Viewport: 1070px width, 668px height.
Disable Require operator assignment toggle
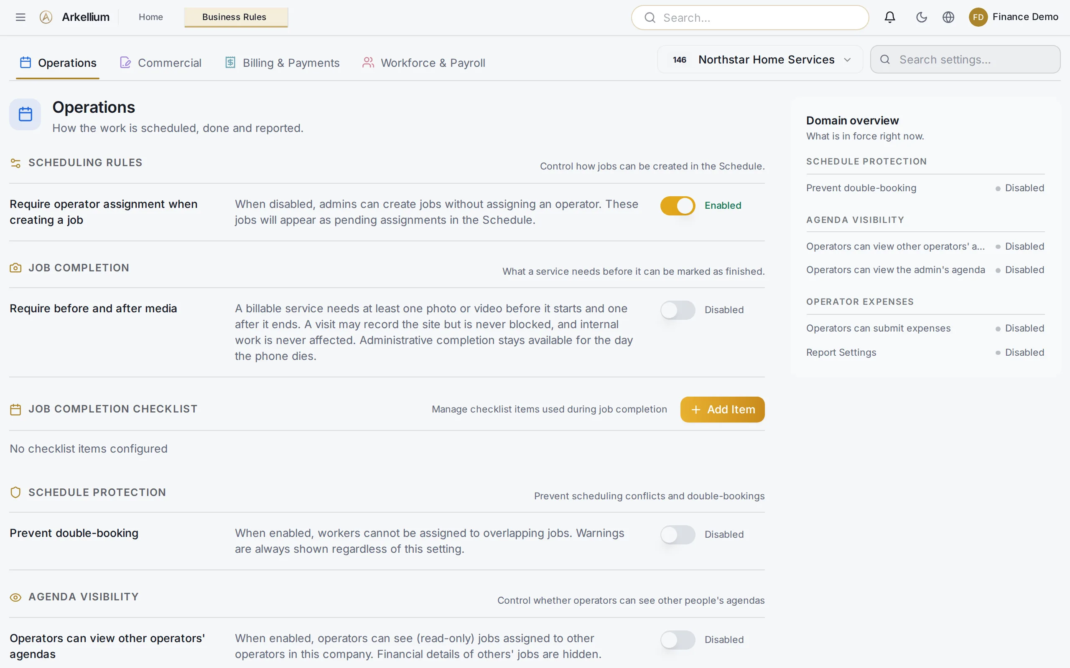[x=678, y=206]
